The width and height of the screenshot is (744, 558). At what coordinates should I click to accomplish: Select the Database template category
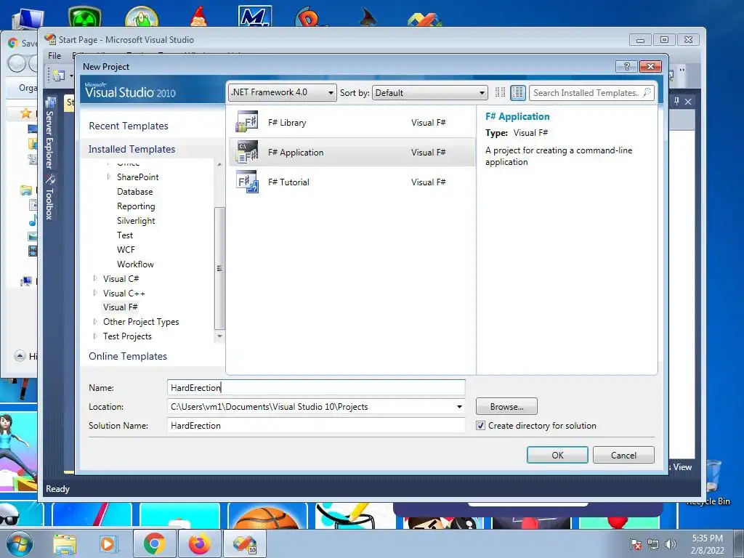click(x=134, y=192)
